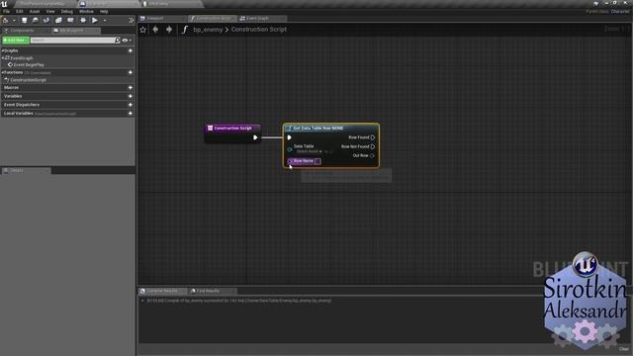Click the Out Row output pin
The image size is (633, 356).
coord(372,156)
